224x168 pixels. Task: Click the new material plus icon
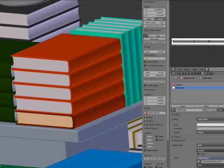click(x=212, y=110)
